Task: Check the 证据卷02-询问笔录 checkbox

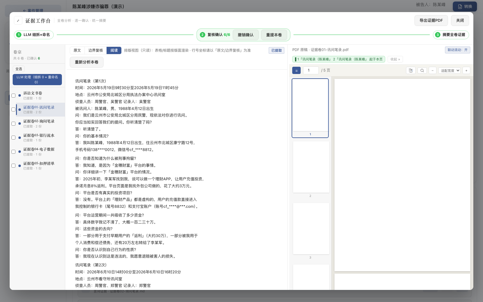Action: (13, 124)
